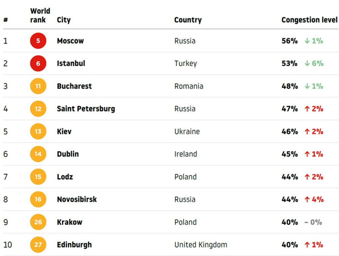Screen dimensions: 339x256
Task: Click the Lodz city name
Action: (65, 177)
